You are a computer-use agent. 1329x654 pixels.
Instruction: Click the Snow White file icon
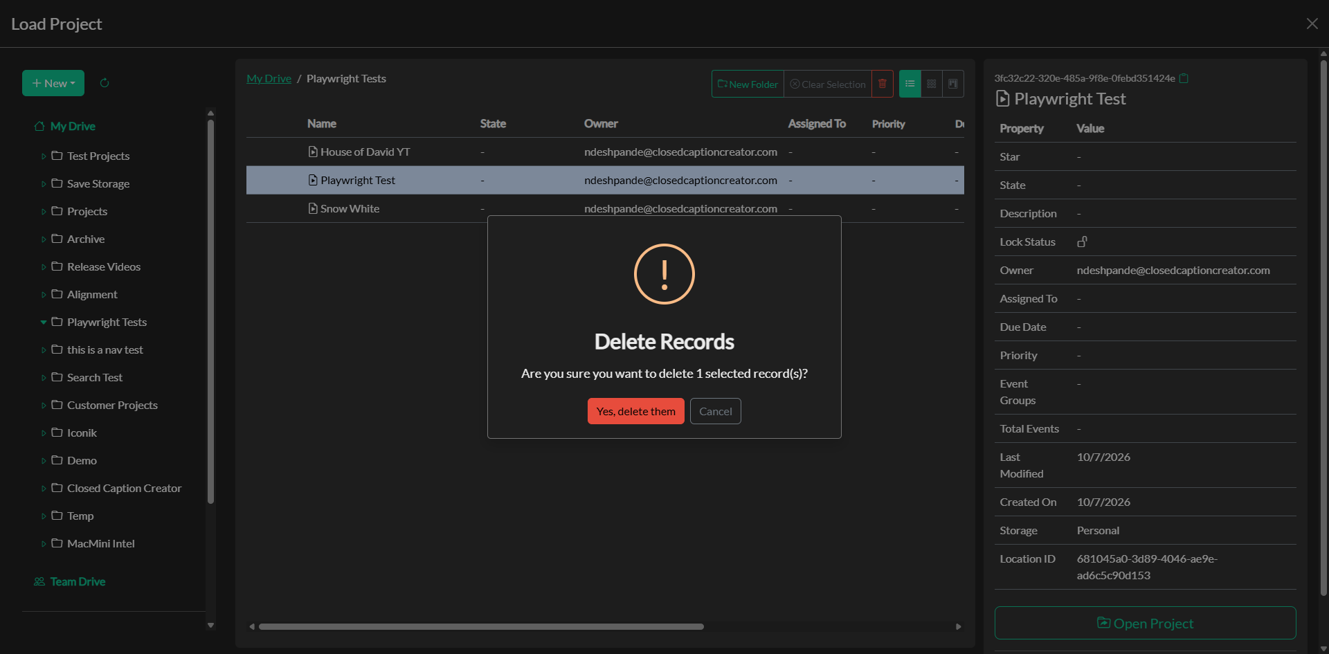tap(313, 208)
